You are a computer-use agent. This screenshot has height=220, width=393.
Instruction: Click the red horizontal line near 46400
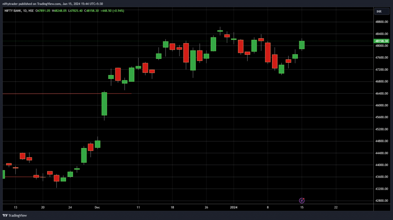pyautogui.click(x=67, y=93)
